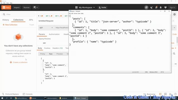Open Find and Replace in bottom bar
This screenshot has width=178, height=100.
tap(11, 94)
